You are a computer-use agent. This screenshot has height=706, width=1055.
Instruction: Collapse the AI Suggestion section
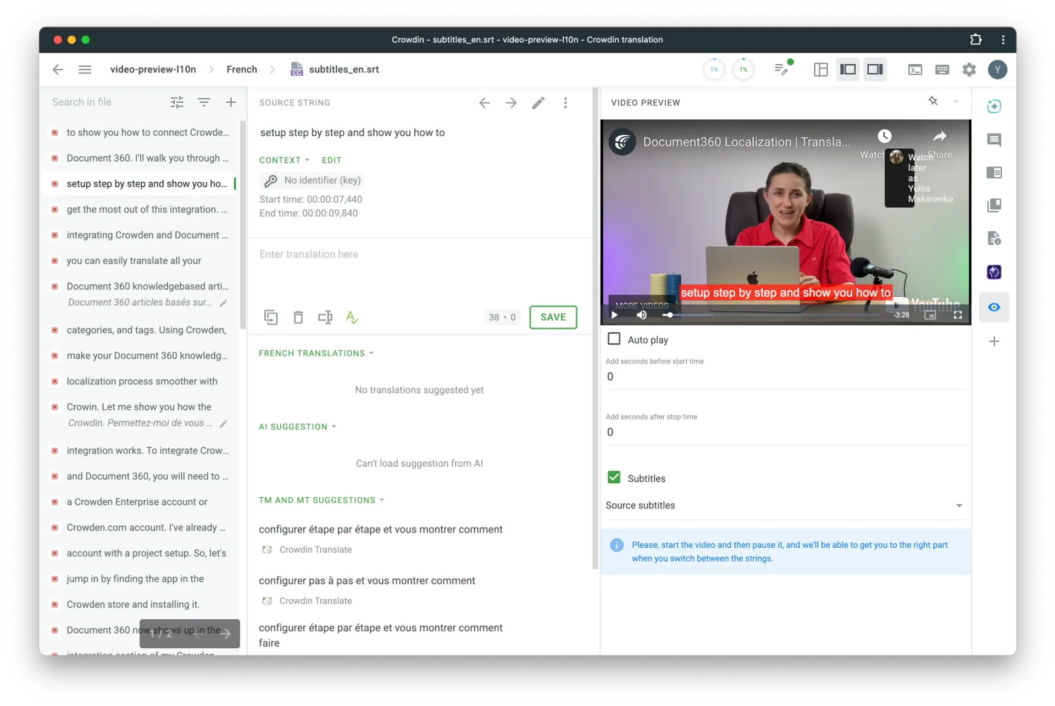click(x=297, y=427)
